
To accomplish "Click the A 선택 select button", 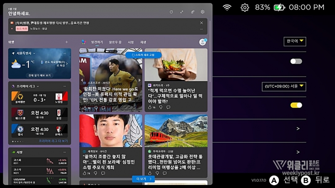I will 283,180.
